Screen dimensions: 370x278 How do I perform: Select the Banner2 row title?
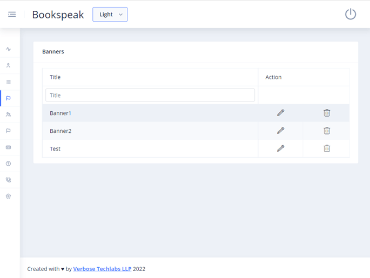click(x=60, y=131)
